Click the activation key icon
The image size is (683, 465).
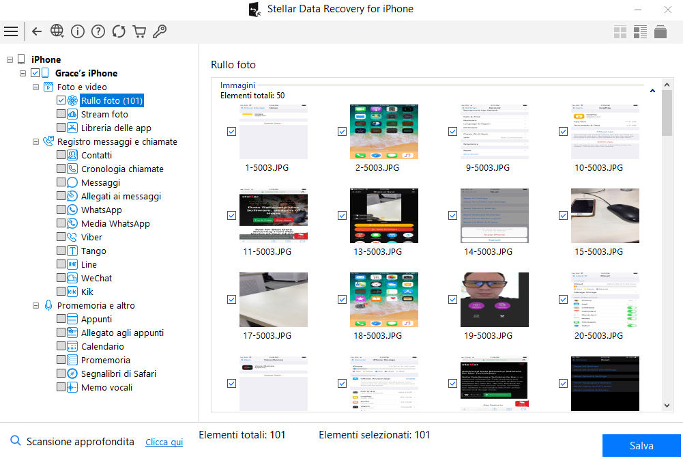(160, 31)
